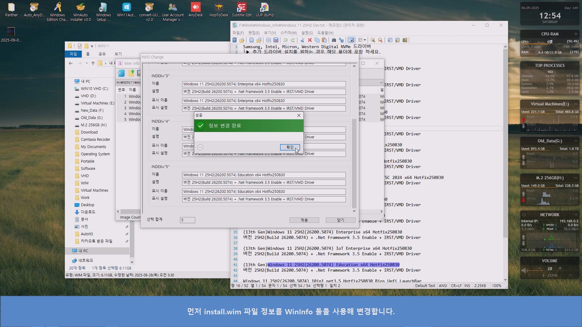Click Explorer Up arrow button

point(93,63)
